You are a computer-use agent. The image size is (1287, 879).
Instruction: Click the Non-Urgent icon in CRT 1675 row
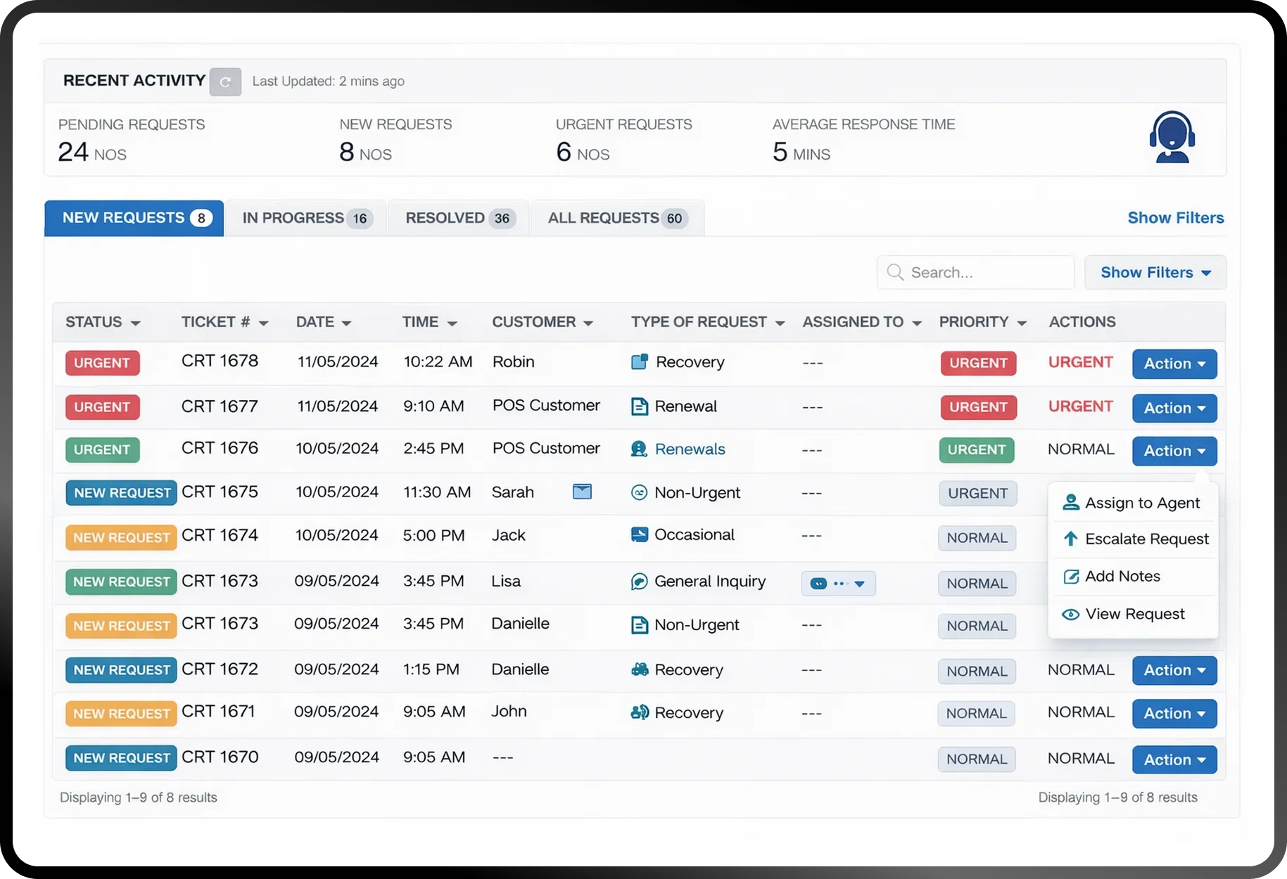639,492
